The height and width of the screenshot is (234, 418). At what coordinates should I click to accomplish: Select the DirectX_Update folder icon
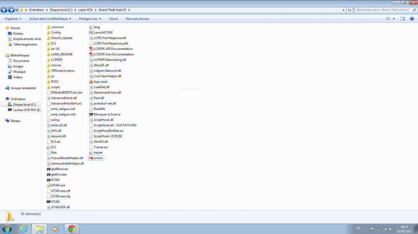tap(48, 38)
